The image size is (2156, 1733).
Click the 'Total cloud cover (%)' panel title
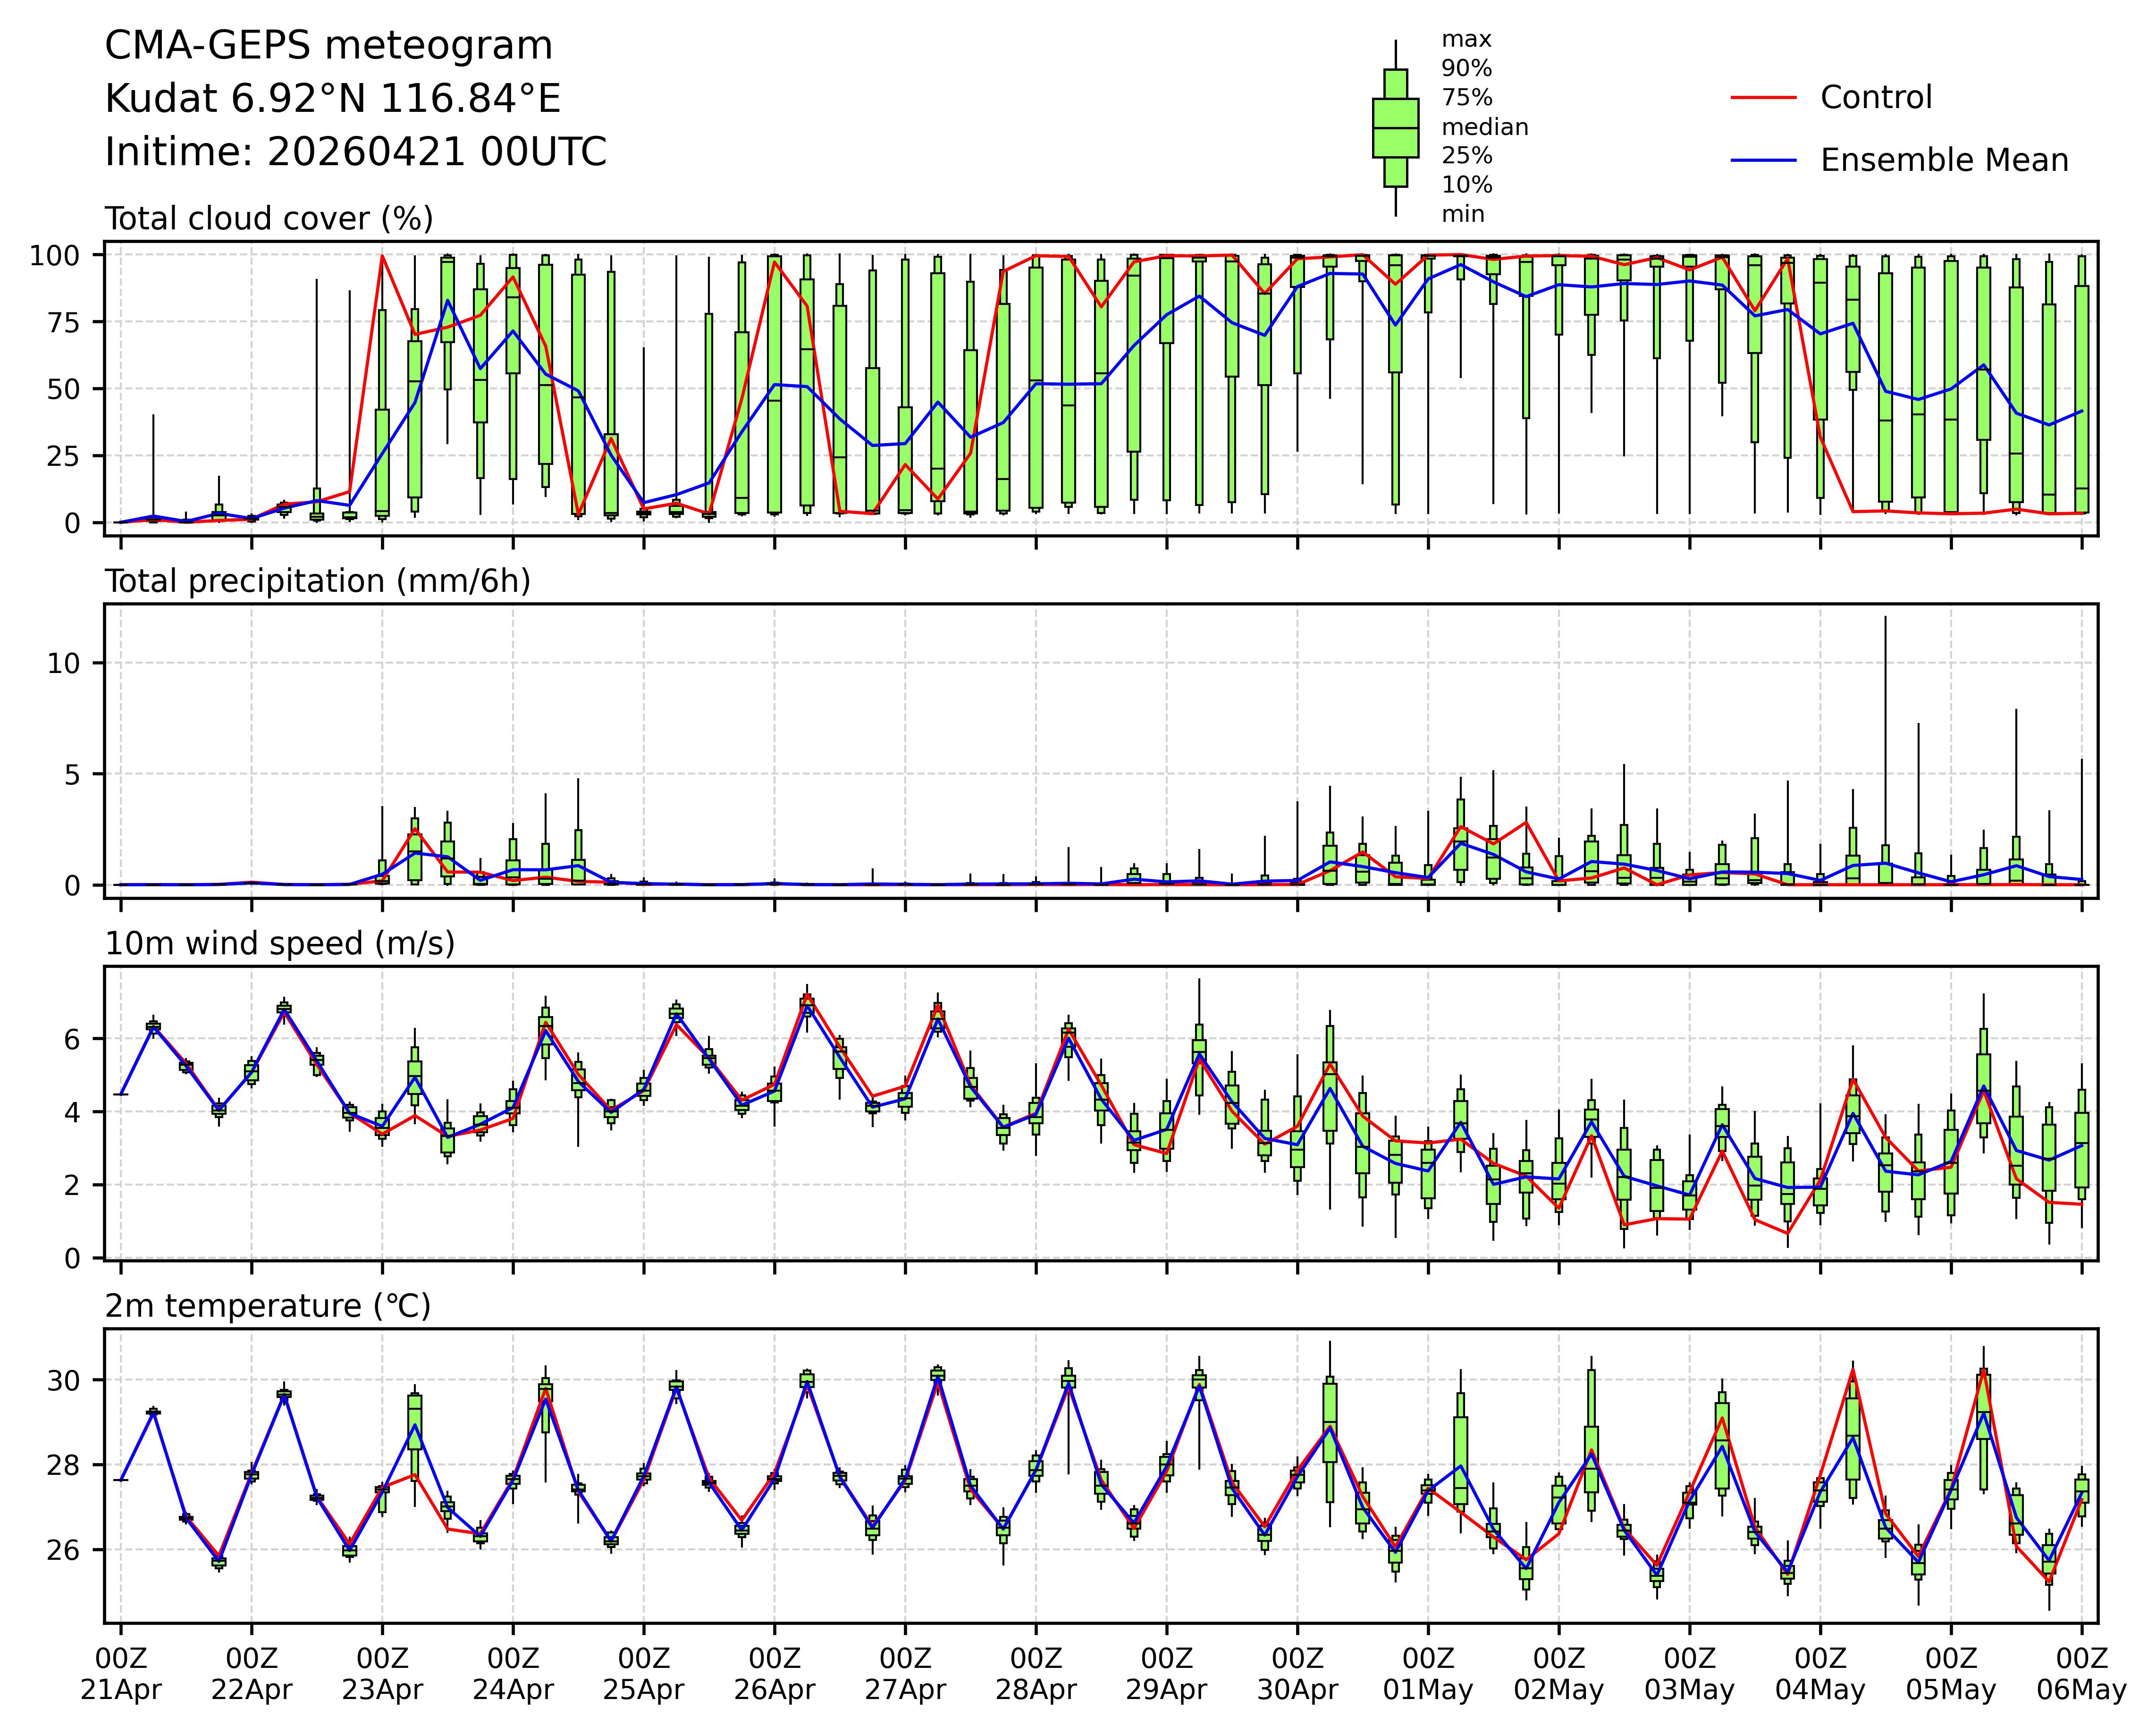coord(269,219)
